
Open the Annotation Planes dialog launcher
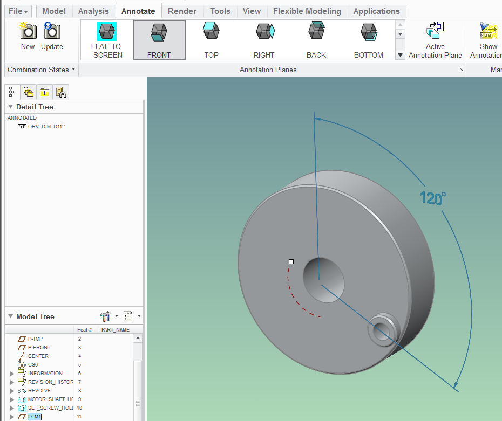click(x=461, y=70)
